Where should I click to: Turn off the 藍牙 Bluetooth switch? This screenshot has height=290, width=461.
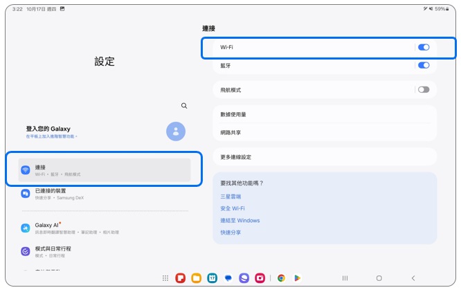[x=424, y=65]
